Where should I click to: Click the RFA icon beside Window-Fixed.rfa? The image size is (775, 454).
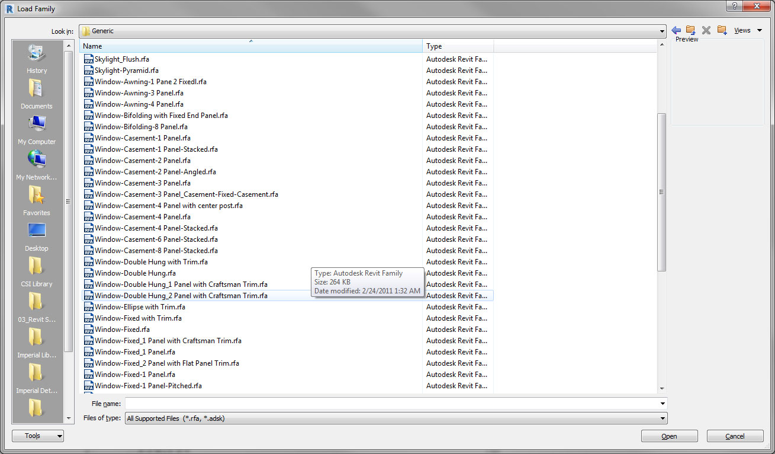88,330
